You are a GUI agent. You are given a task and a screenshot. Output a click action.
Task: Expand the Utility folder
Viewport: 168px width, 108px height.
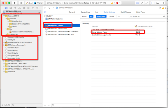click(x=8, y=27)
